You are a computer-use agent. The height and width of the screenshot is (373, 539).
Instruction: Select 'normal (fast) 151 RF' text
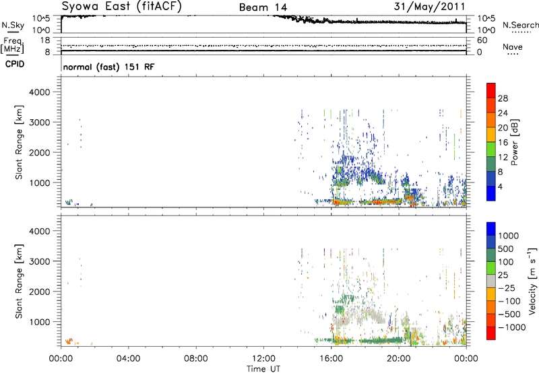(108, 67)
